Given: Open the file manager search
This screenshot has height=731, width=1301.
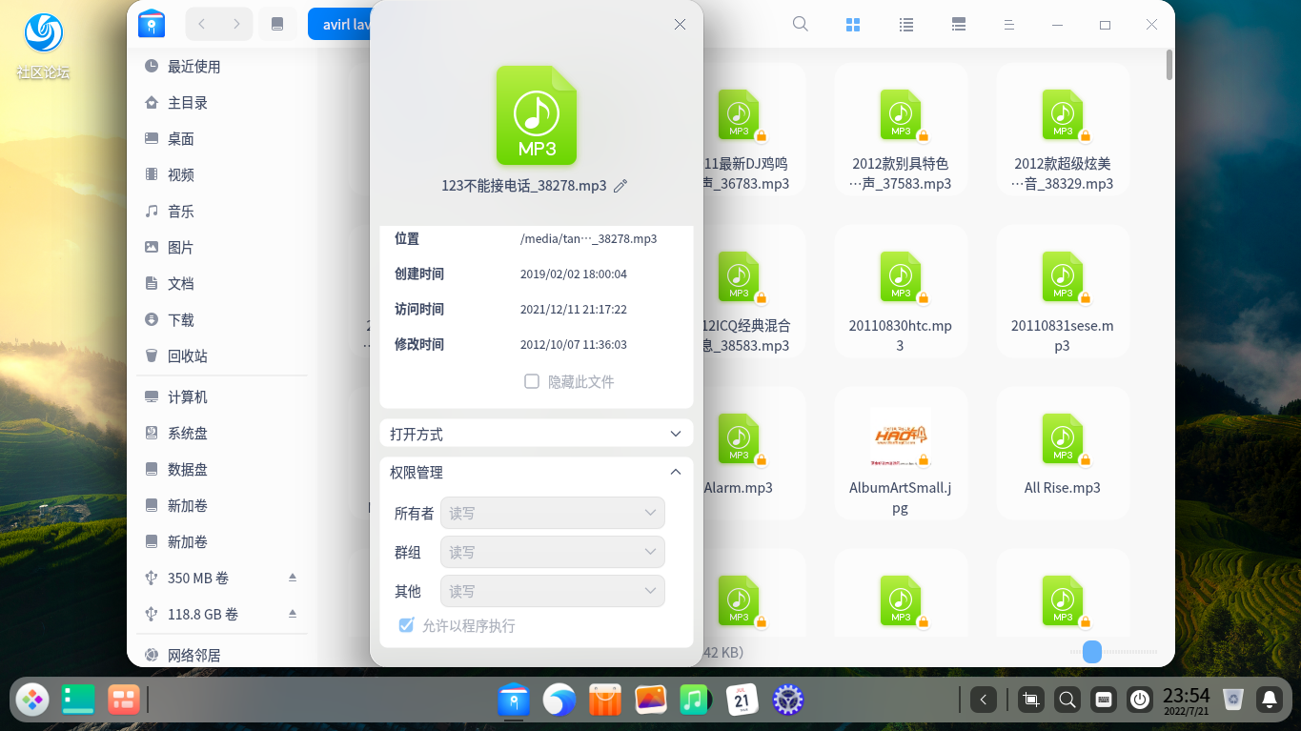Looking at the screenshot, I should click(x=800, y=24).
